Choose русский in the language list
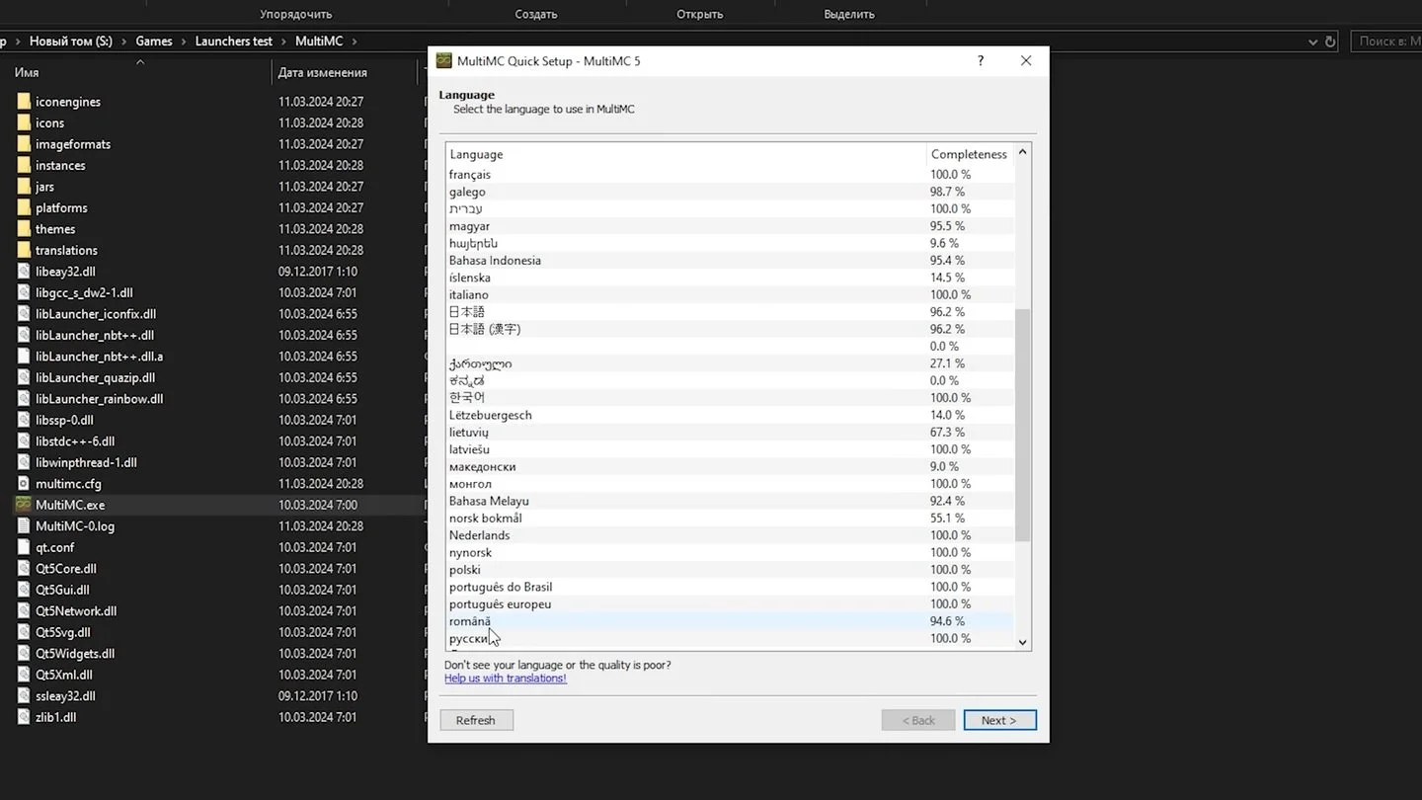The width and height of the screenshot is (1422, 800). [730, 638]
